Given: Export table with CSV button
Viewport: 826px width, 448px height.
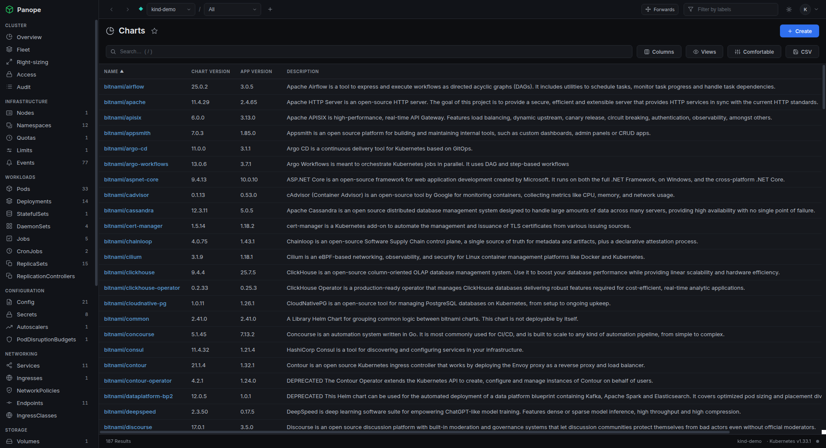Looking at the screenshot, I should click(x=802, y=52).
